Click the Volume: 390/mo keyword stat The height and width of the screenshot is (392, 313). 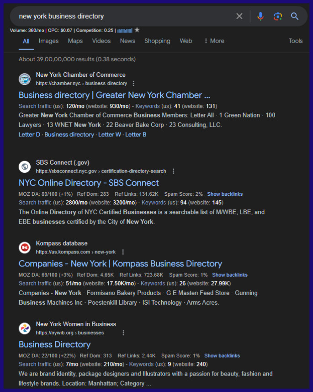[x=27, y=30]
